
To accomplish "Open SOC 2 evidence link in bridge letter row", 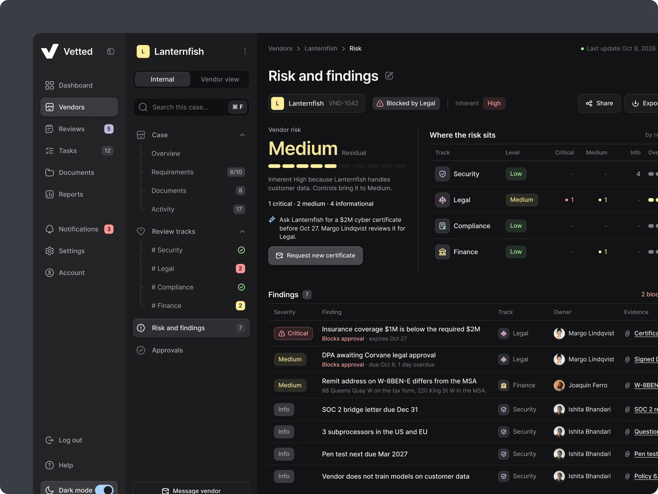I will click(x=646, y=409).
